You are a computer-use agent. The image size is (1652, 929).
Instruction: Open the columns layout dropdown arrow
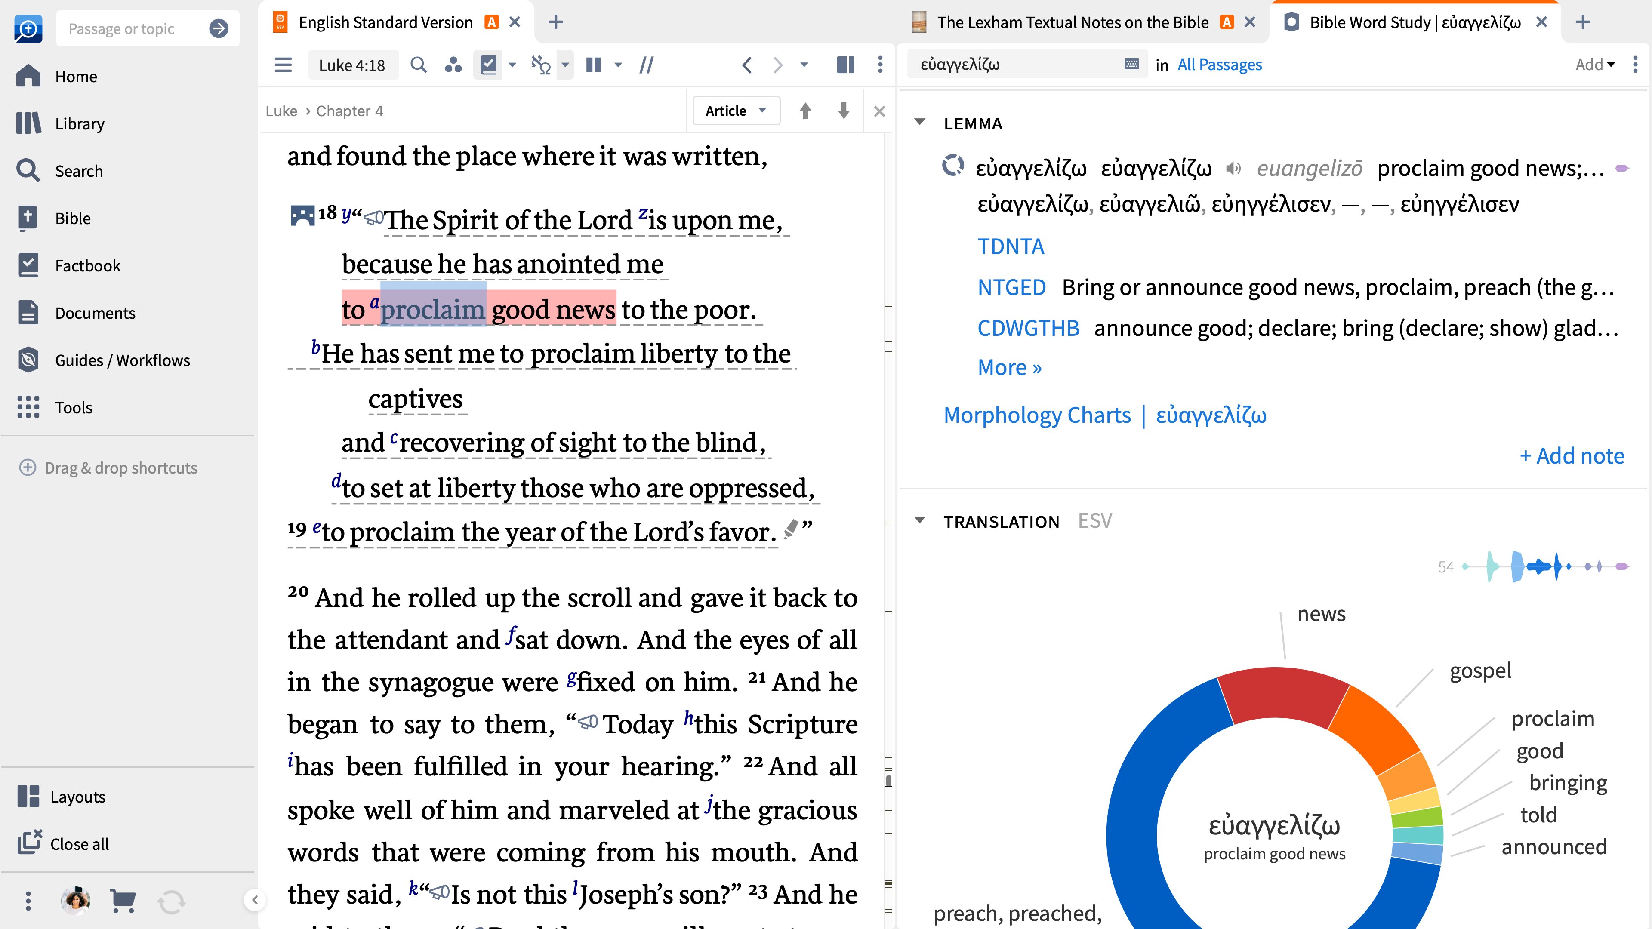[618, 65]
